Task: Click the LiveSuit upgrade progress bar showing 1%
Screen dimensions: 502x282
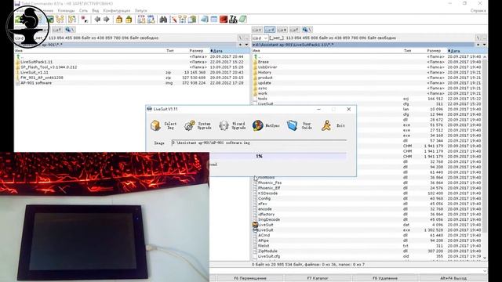Action: (278, 156)
